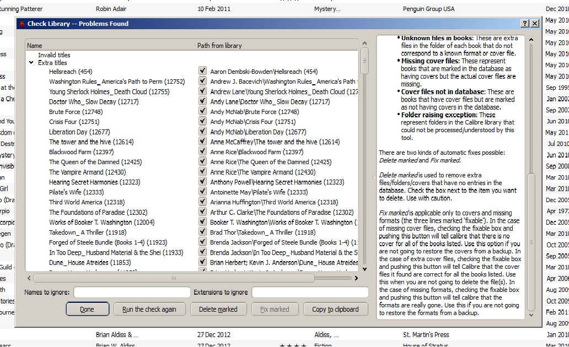This screenshot has width=569, height=347.
Task: Select the Brute Force (12748) name entry
Action: tap(76, 112)
